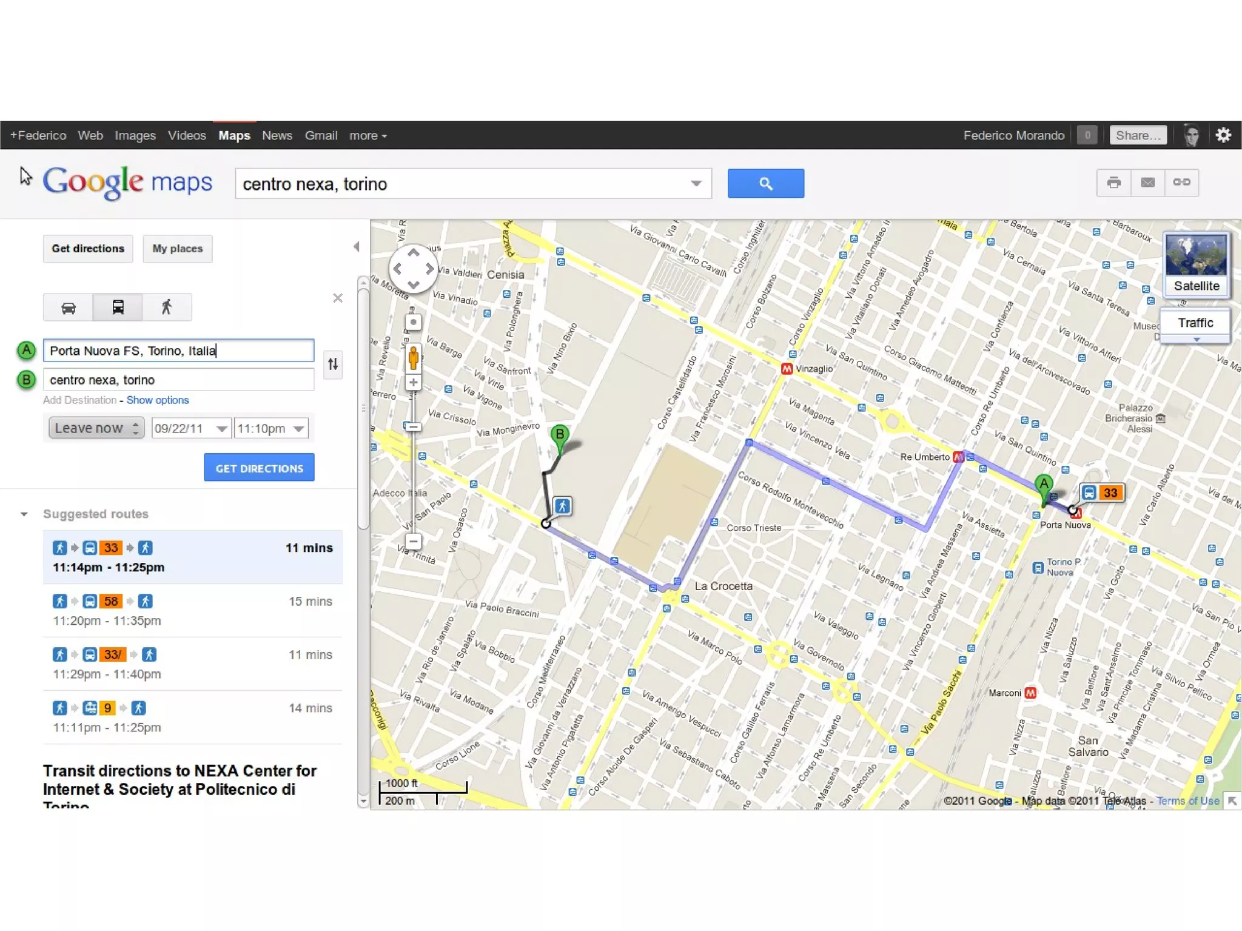
Task: Click the Show options link
Action: pyautogui.click(x=158, y=400)
